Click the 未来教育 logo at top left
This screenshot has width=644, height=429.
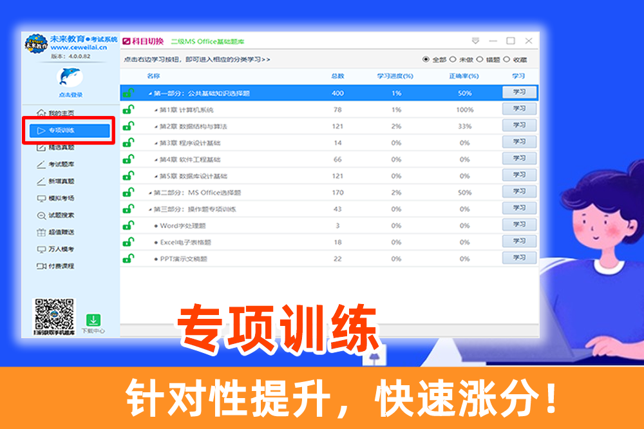click(x=36, y=43)
